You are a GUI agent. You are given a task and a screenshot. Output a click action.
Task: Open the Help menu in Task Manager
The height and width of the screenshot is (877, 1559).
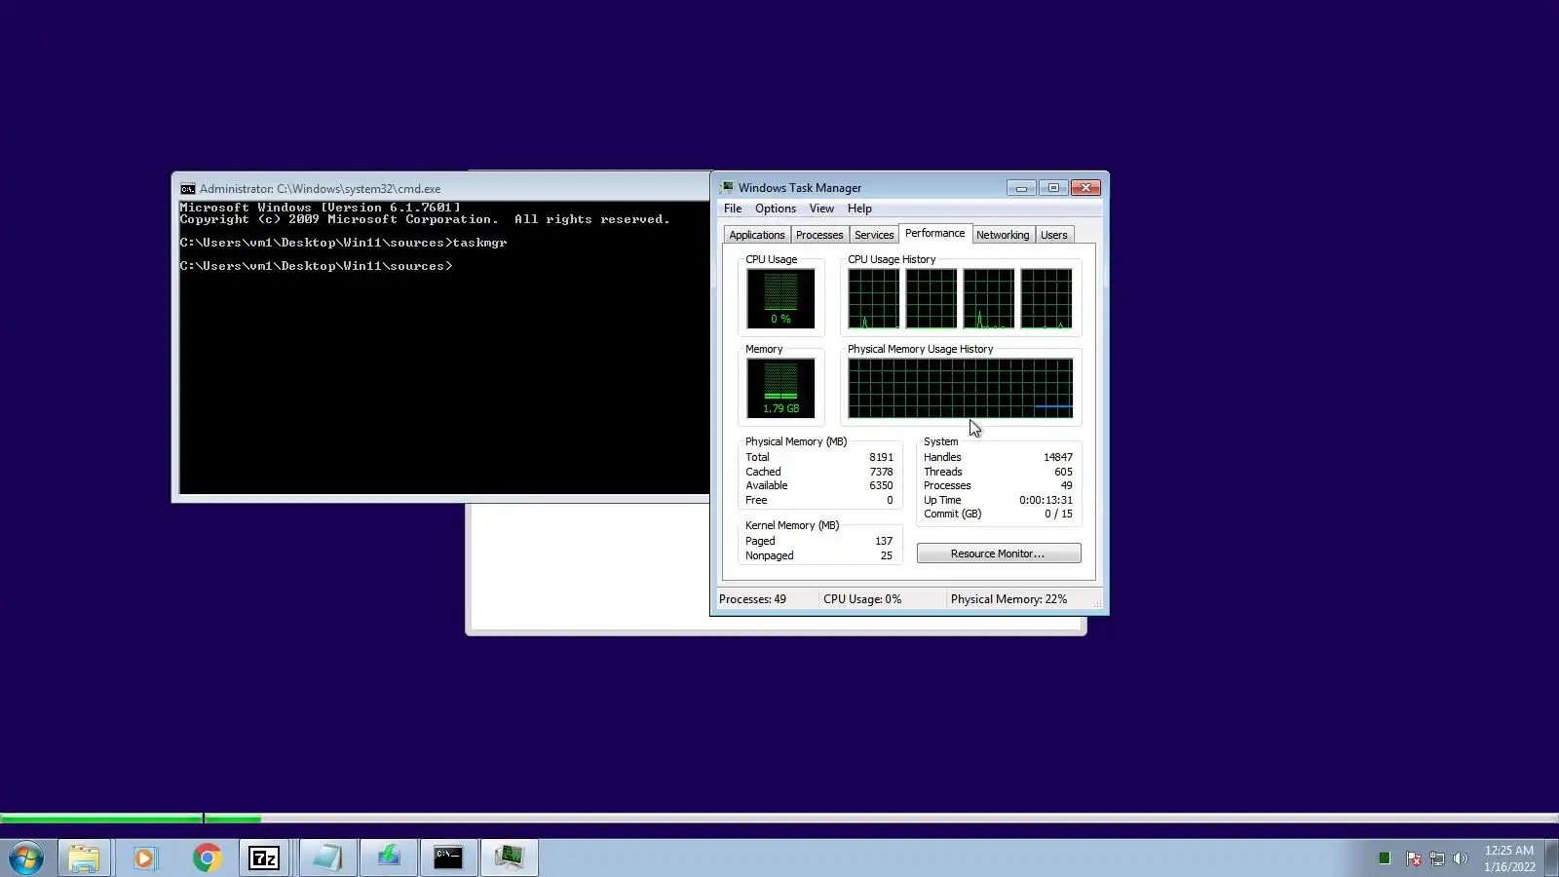[859, 209]
